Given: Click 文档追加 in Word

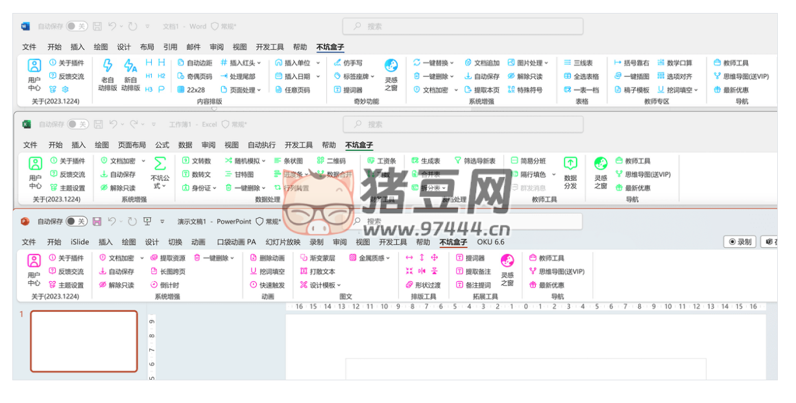Looking at the screenshot, I should [482, 63].
